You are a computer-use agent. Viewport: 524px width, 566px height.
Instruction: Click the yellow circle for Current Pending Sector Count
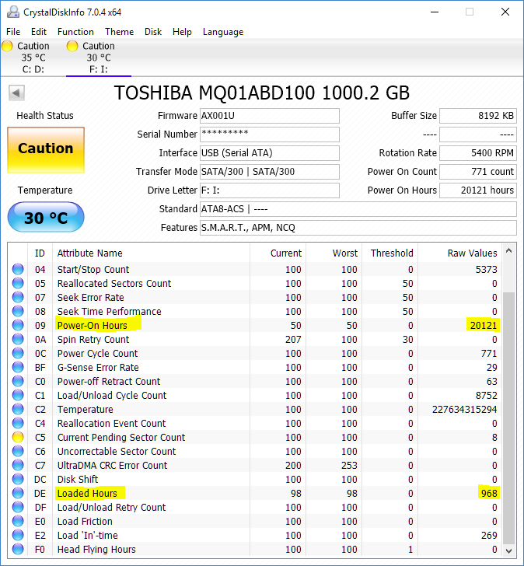(18, 437)
